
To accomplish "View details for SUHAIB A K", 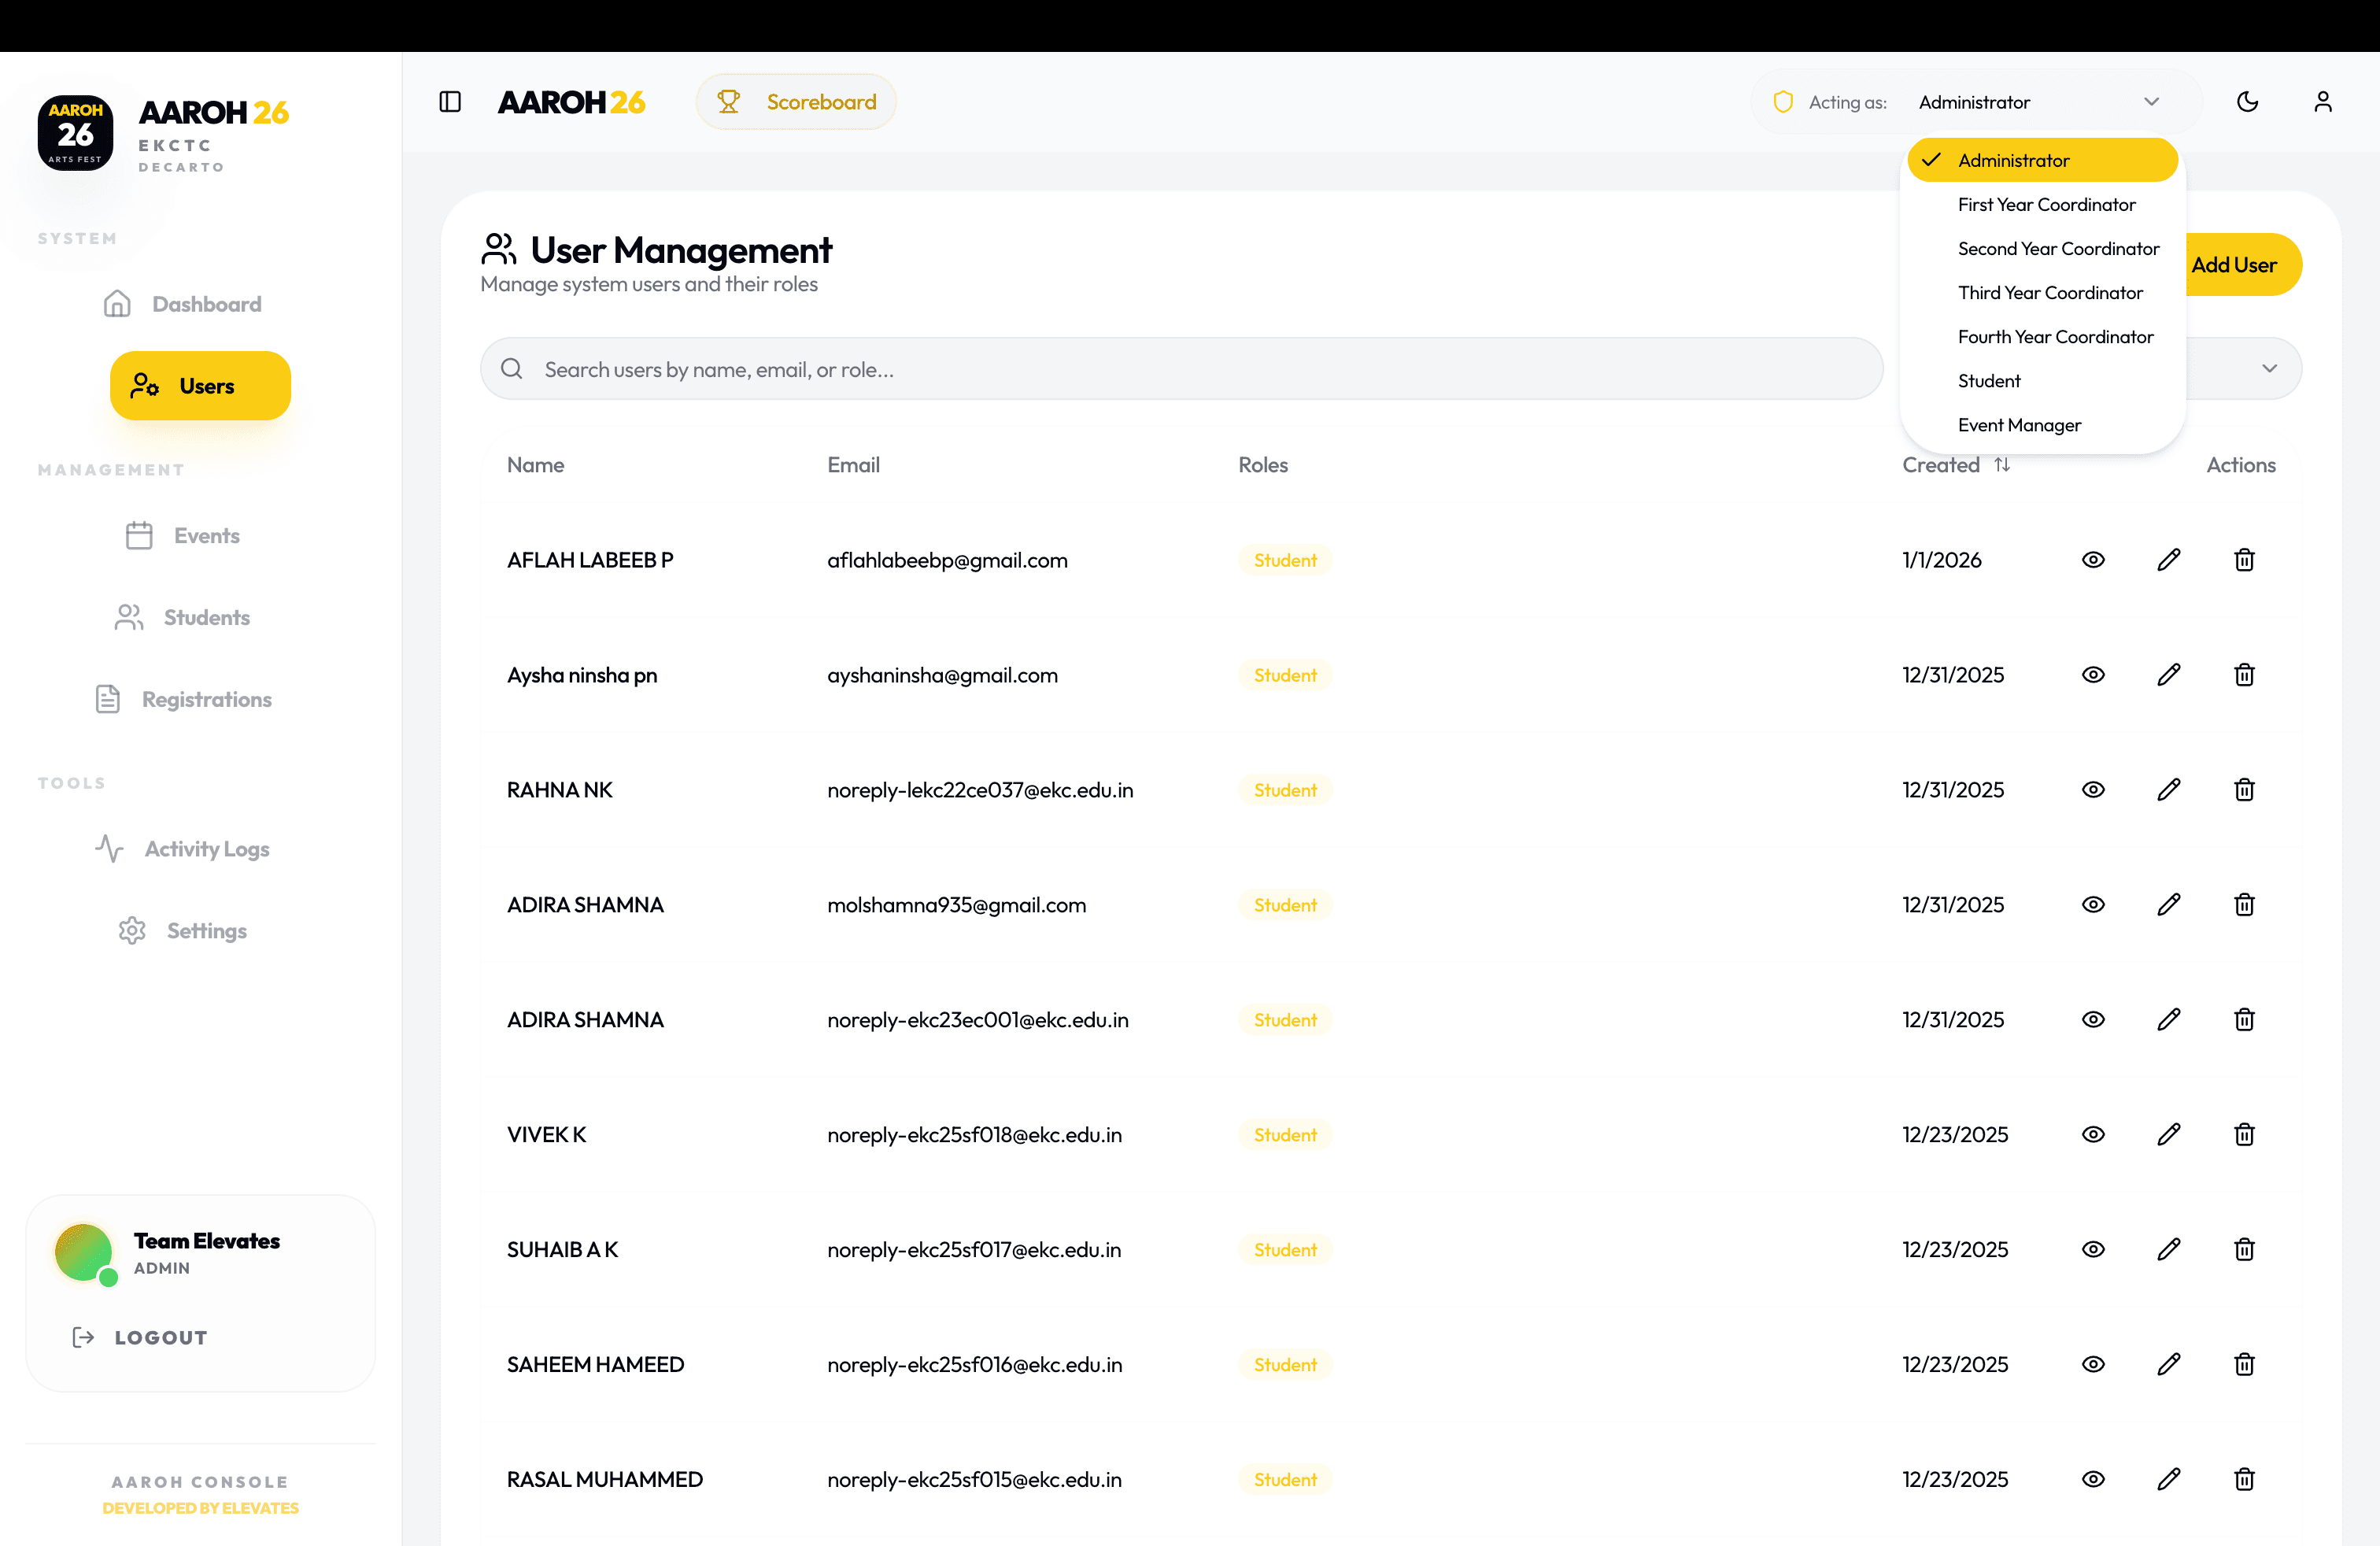I will 2093,1250.
